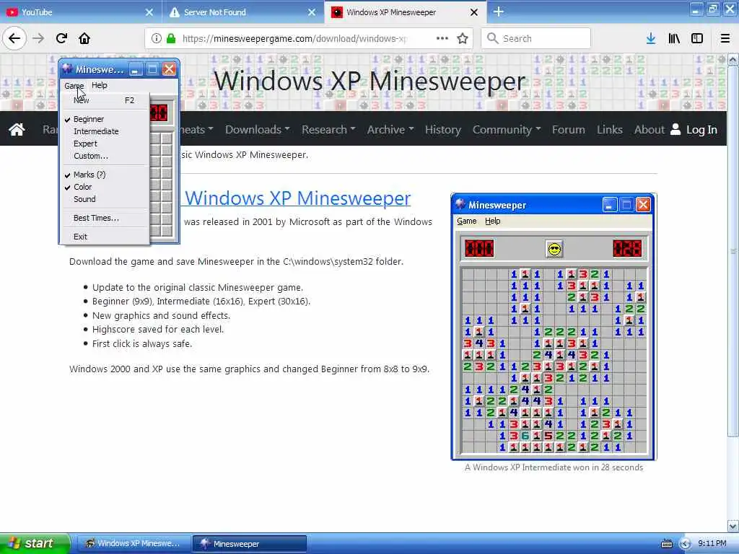The width and height of the screenshot is (739, 554).
Task: Open the Forum link in navbar
Action: (569, 130)
